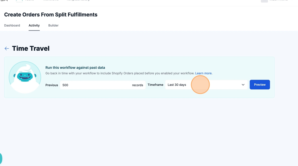The height and width of the screenshot is (166, 298).
Task: Click the records suffix label
Action: pos(138,85)
